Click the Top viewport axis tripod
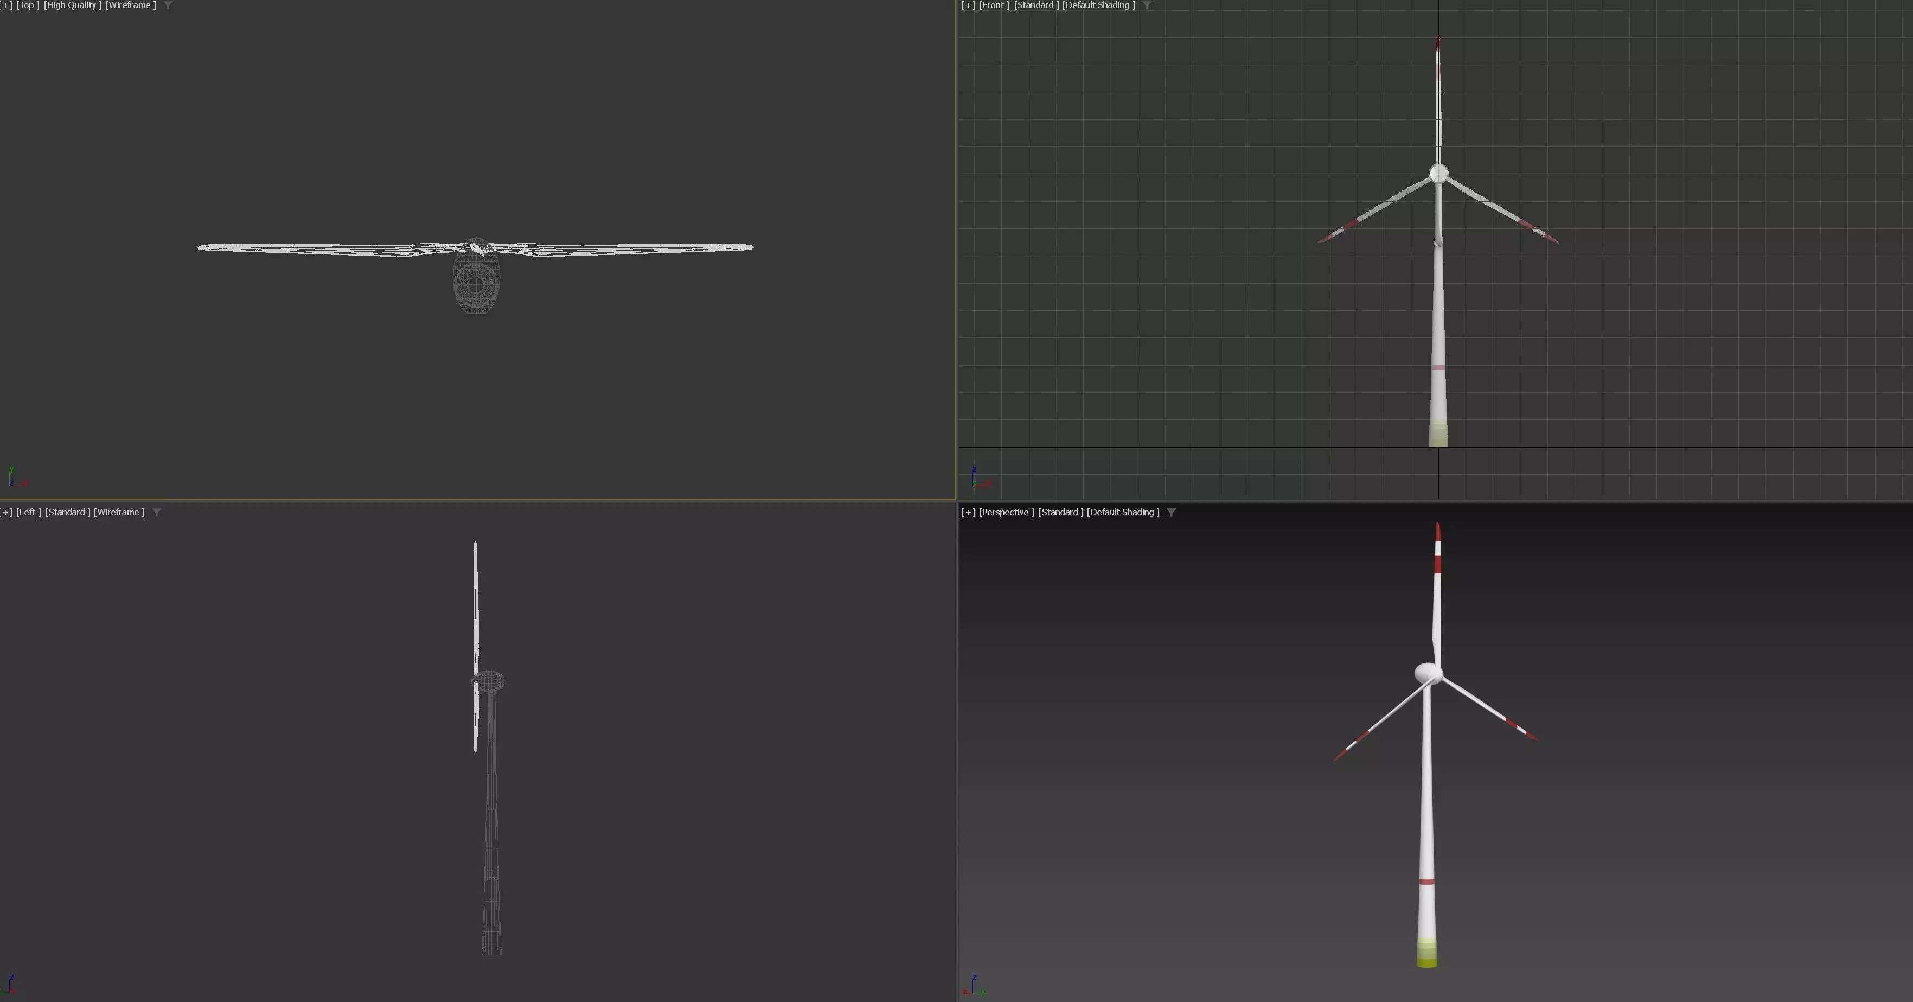 [x=18, y=477]
